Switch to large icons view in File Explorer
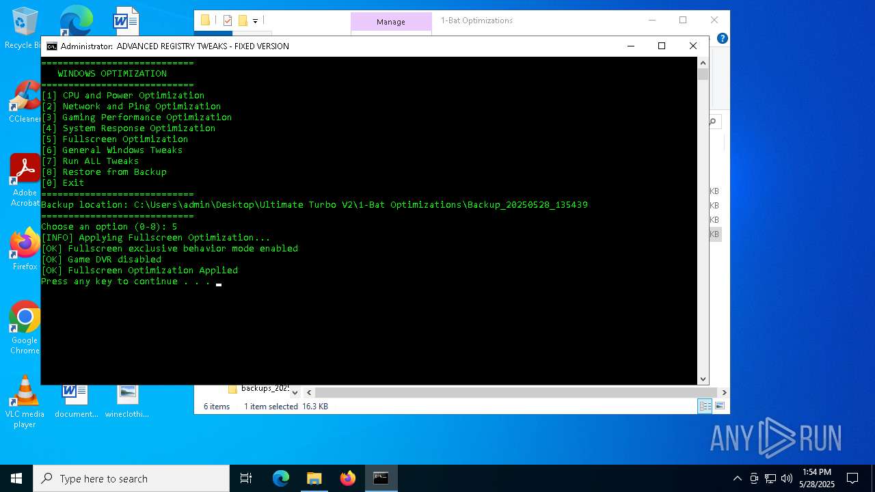This screenshot has height=492, width=875. tap(720, 406)
